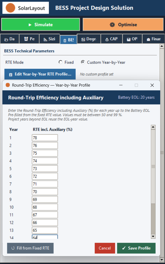Click the dialog scrollbar up arrow
This screenshot has width=165, height=264.
coord(153,127)
